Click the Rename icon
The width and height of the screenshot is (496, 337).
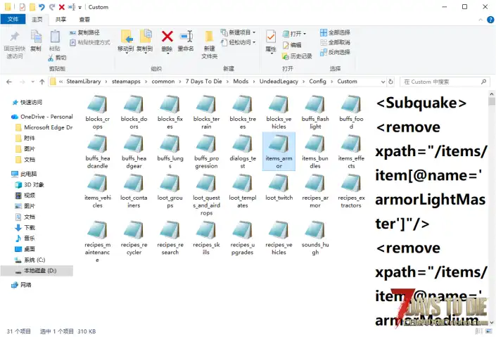pyautogui.click(x=186, y=37)
